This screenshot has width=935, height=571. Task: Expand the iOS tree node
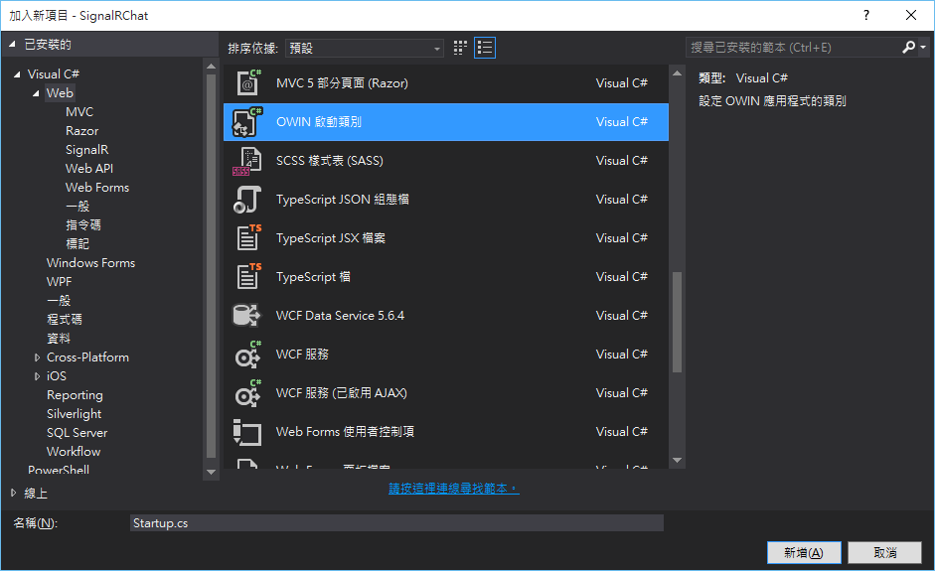click(37, 376)
